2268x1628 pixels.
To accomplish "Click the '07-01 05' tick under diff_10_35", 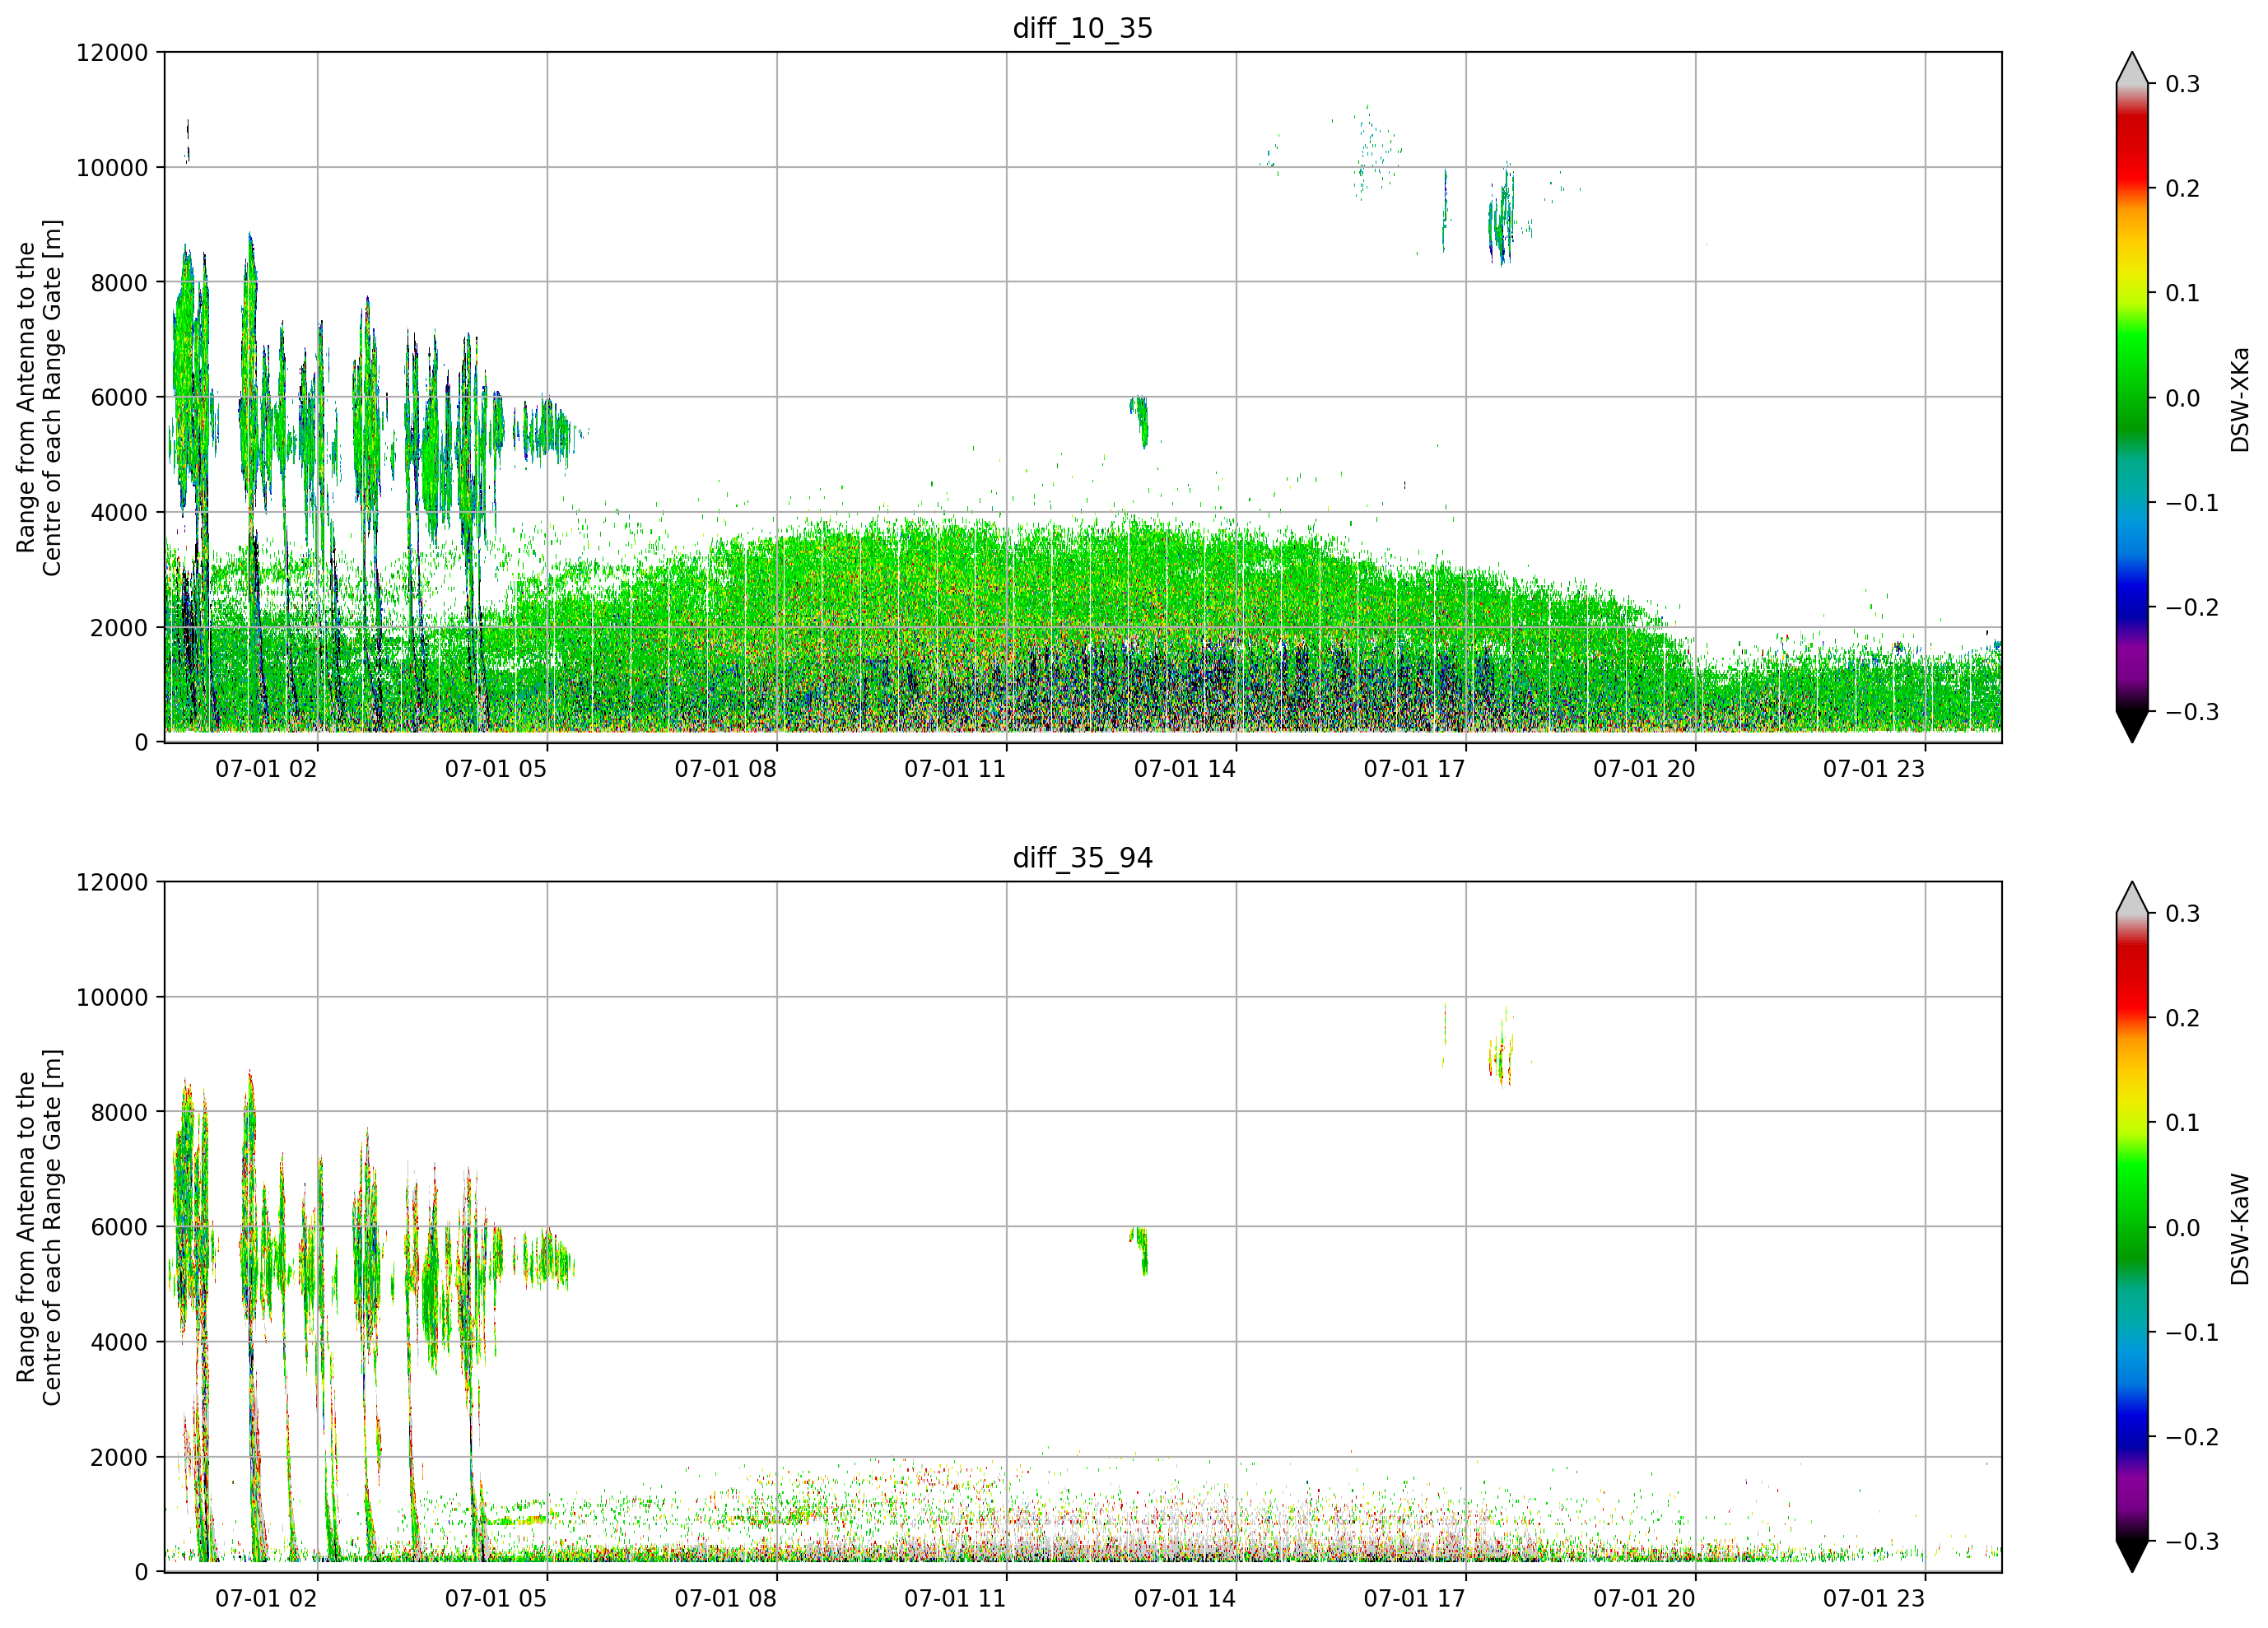I will 496,769.
